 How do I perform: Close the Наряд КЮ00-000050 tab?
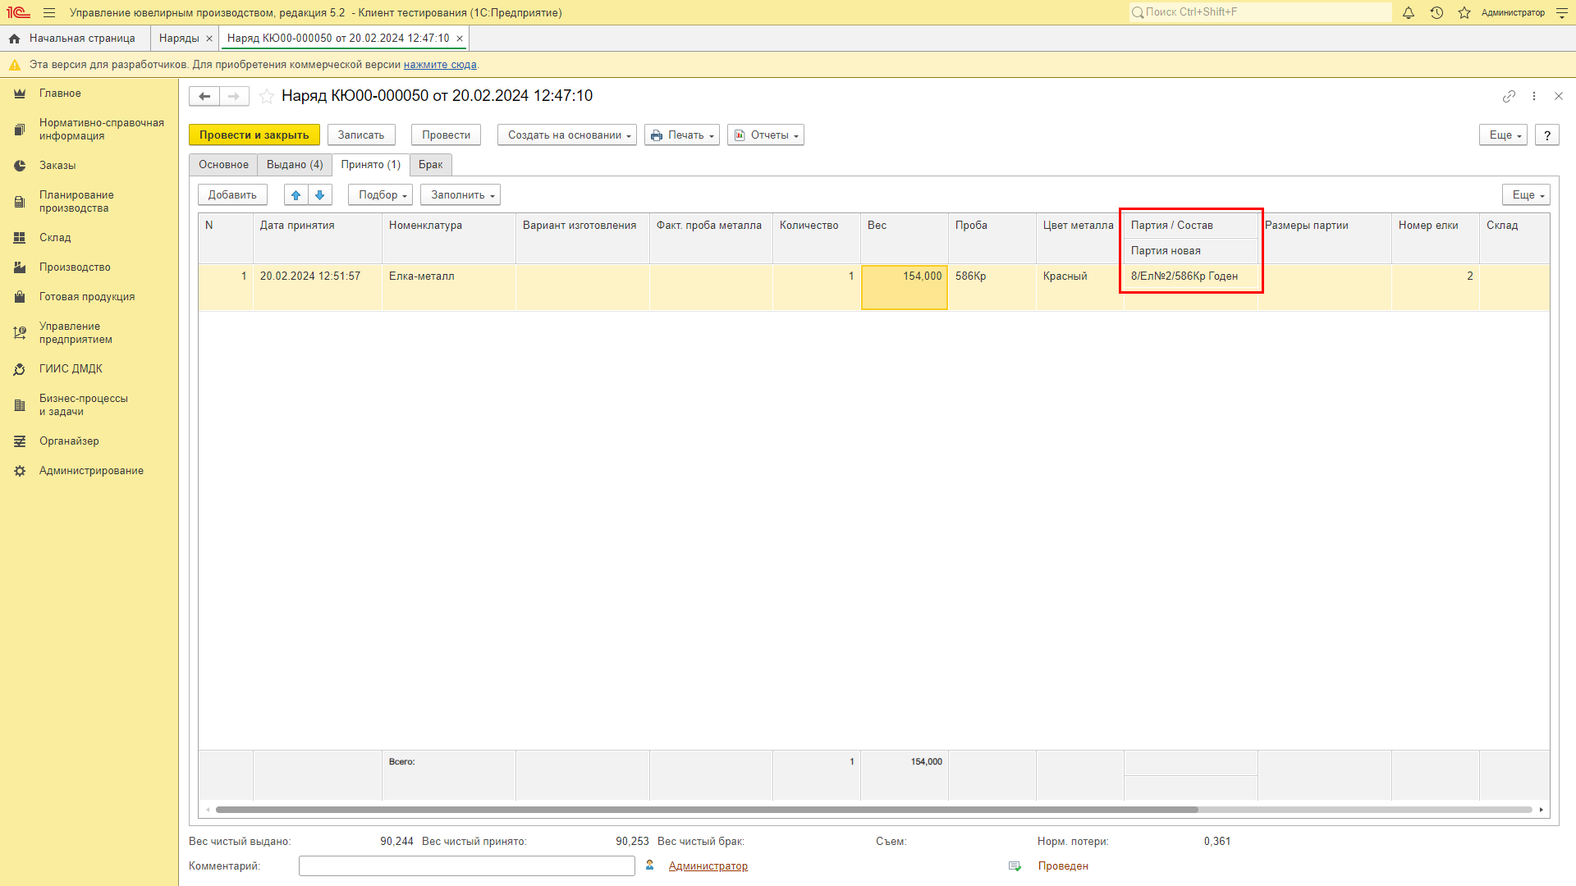point(460,39)
